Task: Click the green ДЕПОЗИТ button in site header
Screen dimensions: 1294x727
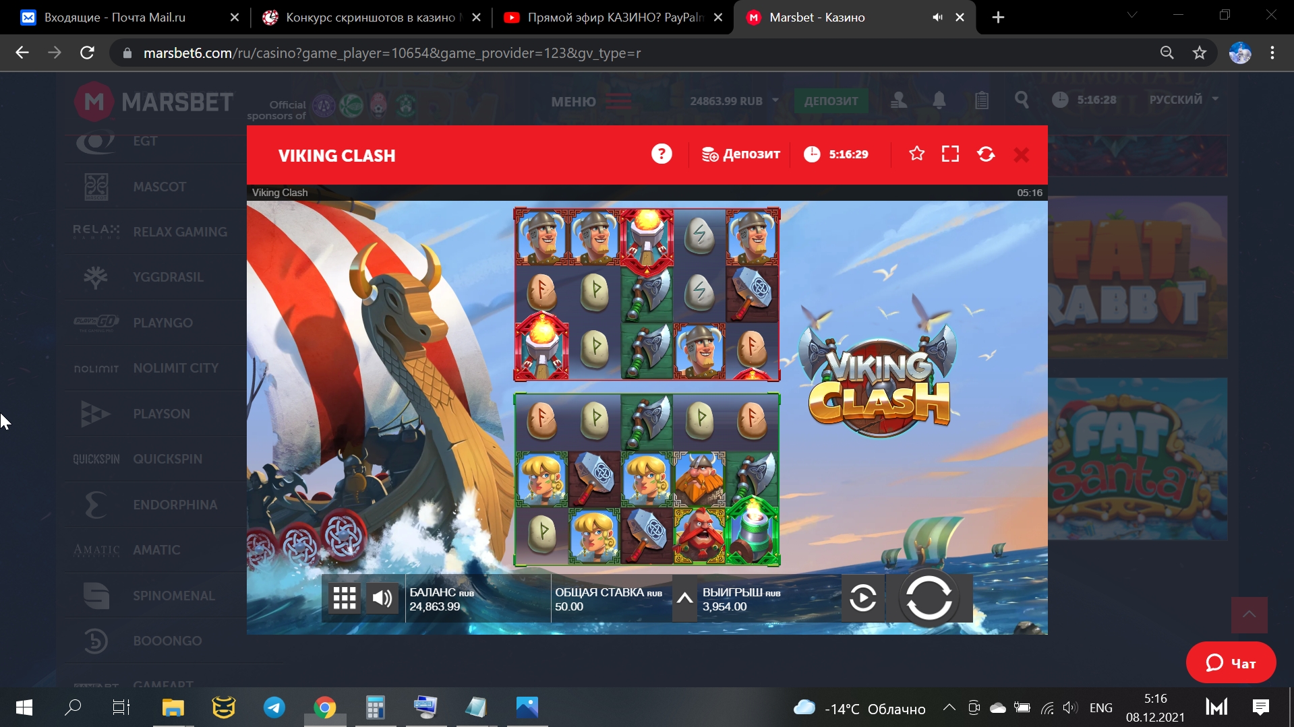Action: [831, 101]
